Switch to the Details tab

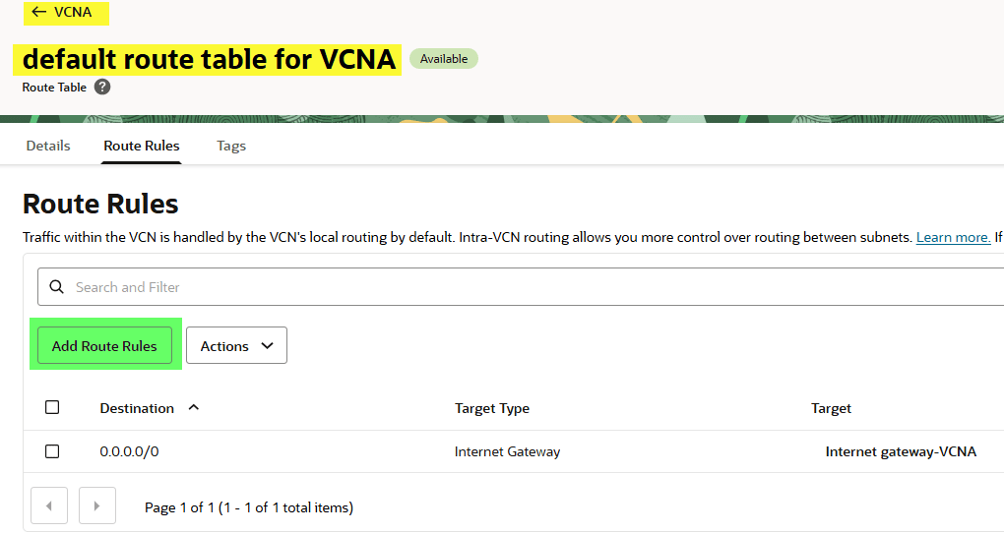point(48,146)
